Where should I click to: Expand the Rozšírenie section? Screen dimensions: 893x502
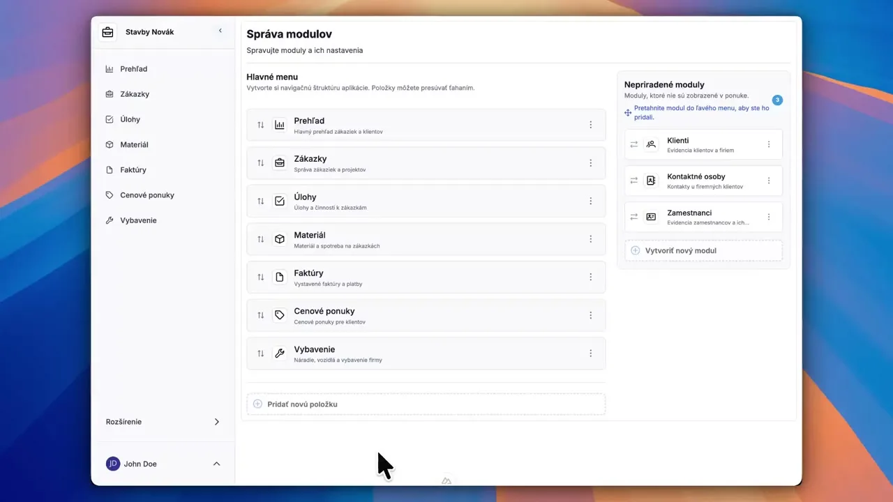pyautogui.click(x=216, y=422)
